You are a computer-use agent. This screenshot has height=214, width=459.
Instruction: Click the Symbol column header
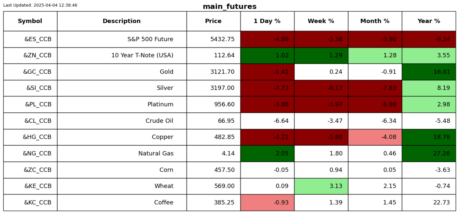point(30,21)
